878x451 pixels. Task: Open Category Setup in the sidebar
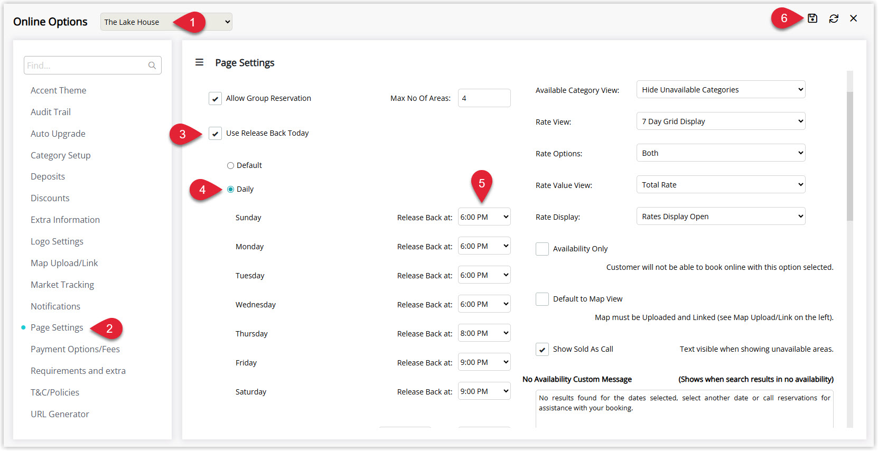(x=61, y=155)
